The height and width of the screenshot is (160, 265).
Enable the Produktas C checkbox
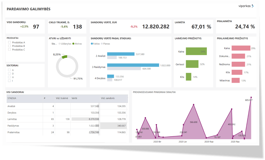[10, 49]
